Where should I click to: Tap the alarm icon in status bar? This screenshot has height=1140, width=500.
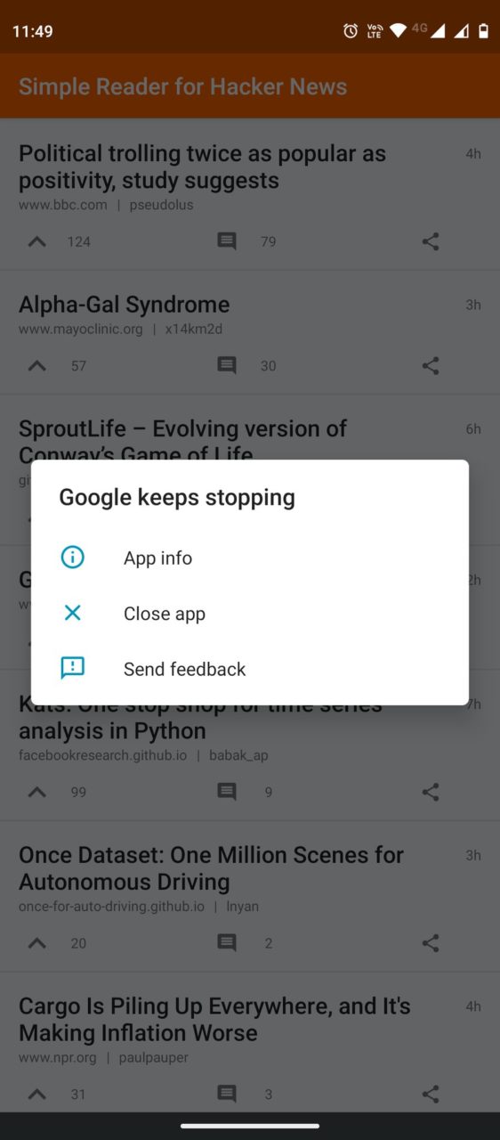point(351,31)
